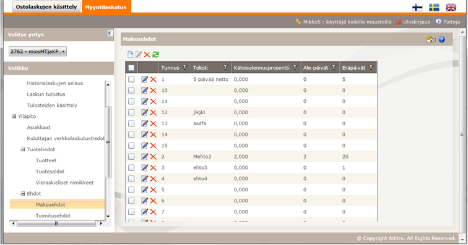Check the box for ehto4 row

click(131, 178)
